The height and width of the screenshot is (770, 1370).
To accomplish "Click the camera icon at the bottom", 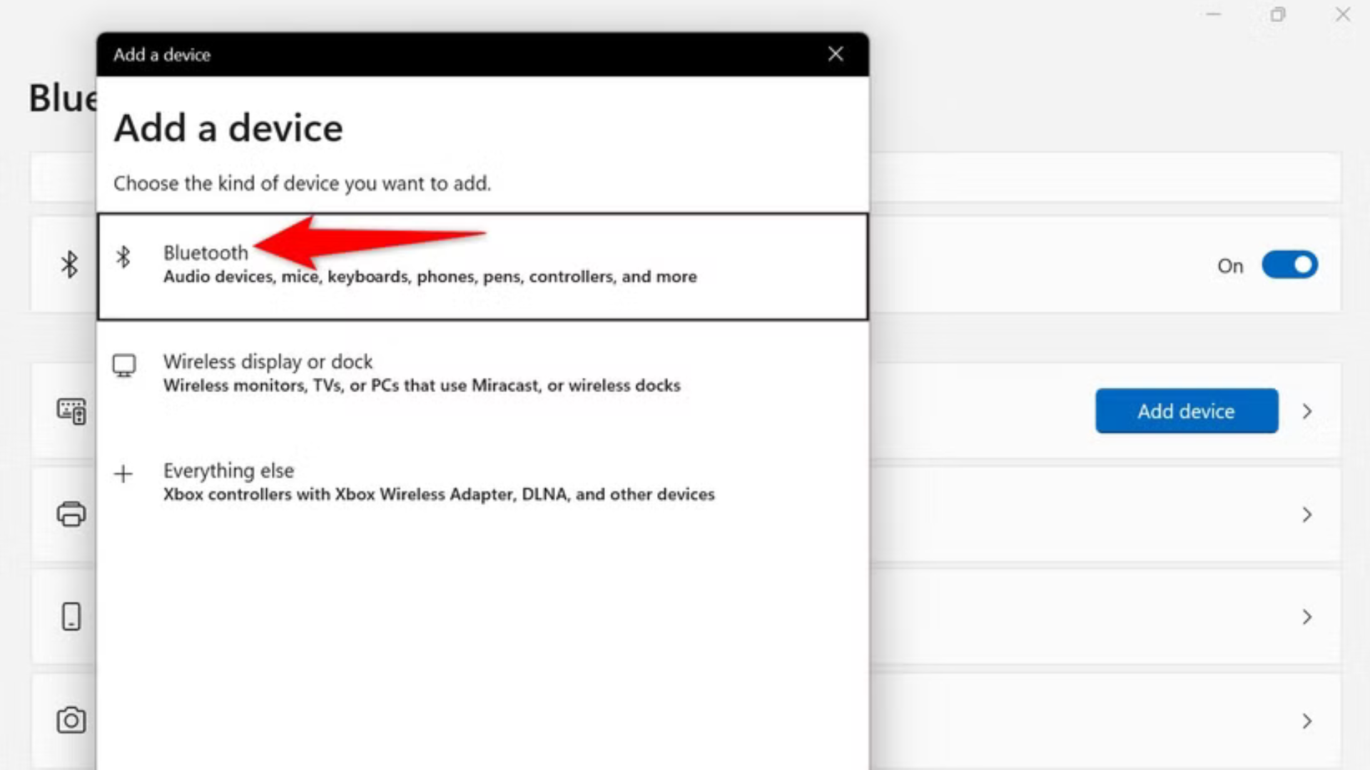I will [71, 721].
